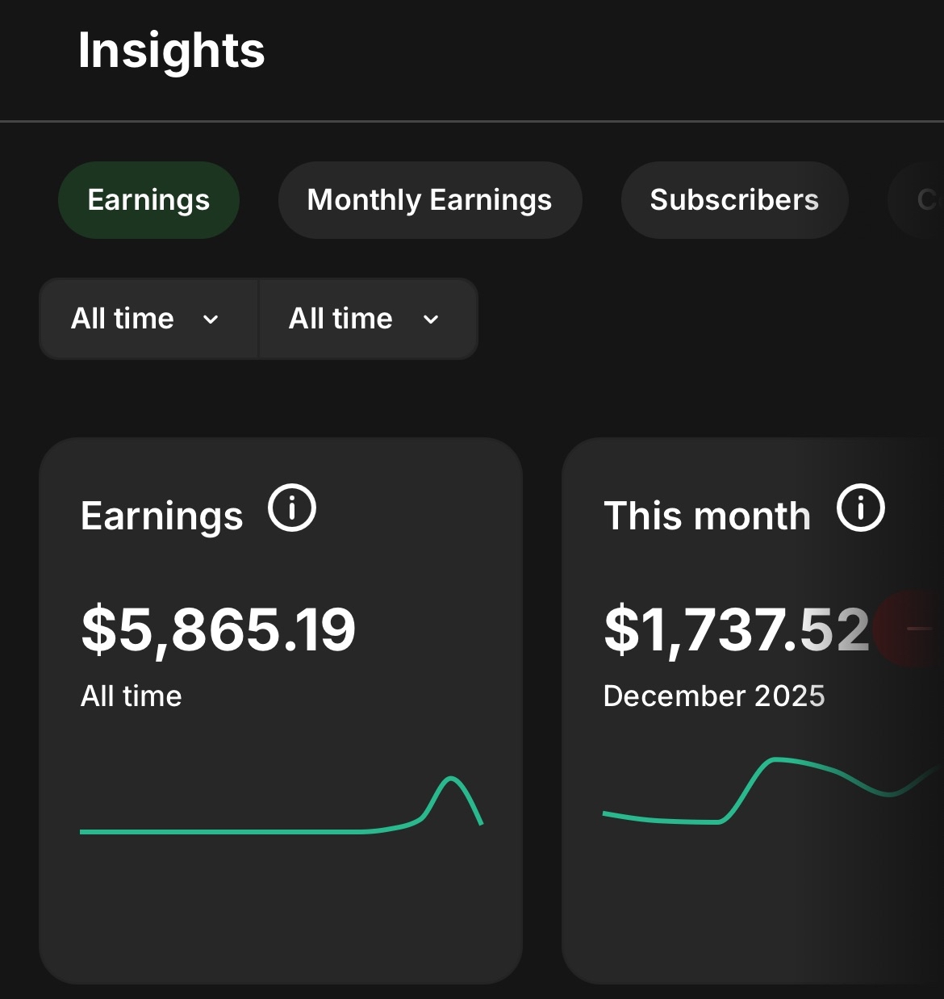
Task: Open the info icon beside Earnings title
Action: point(292,508)
